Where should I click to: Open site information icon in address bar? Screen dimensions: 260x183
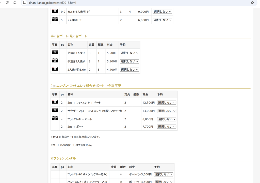coord(24,3)
